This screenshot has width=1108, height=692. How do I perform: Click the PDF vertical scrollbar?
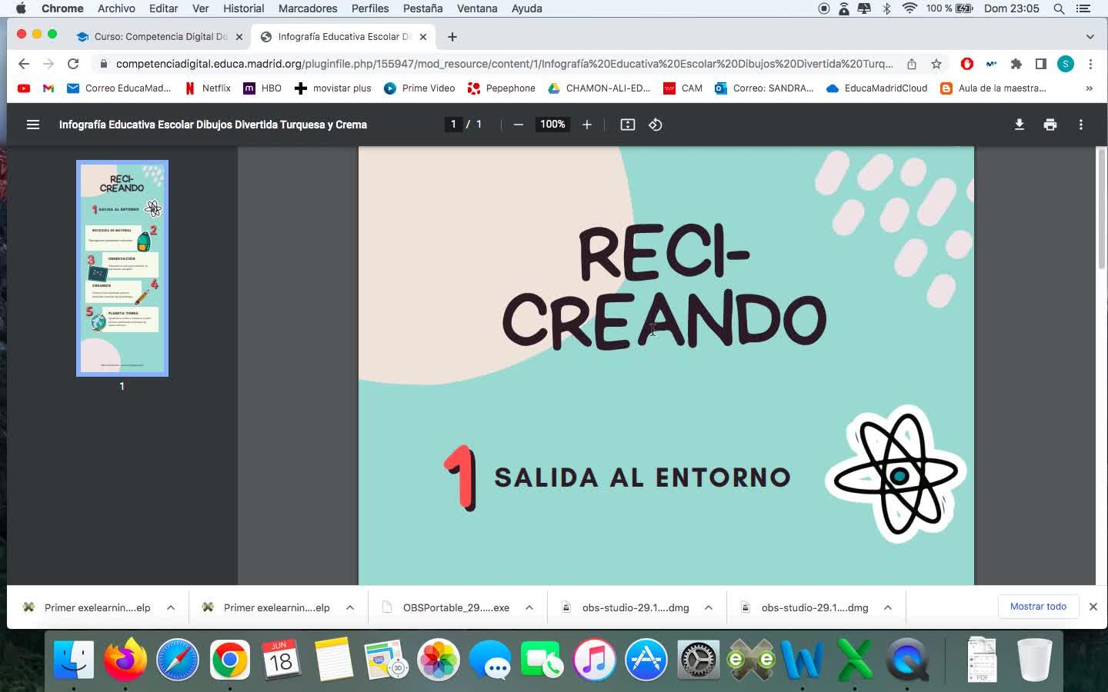pos(1101,208)
